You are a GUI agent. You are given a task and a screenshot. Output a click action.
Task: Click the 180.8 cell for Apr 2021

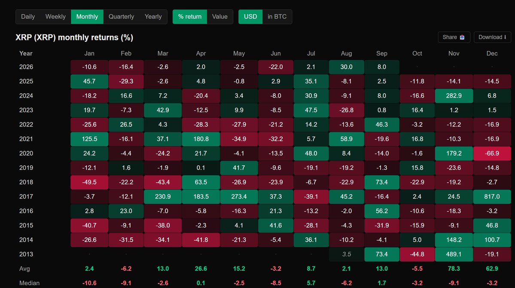pos(201,139)
